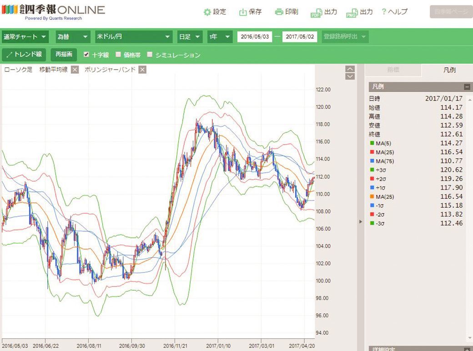Export chart via PNG 出力 icon
473x351 pixels.
click(359, 12)
